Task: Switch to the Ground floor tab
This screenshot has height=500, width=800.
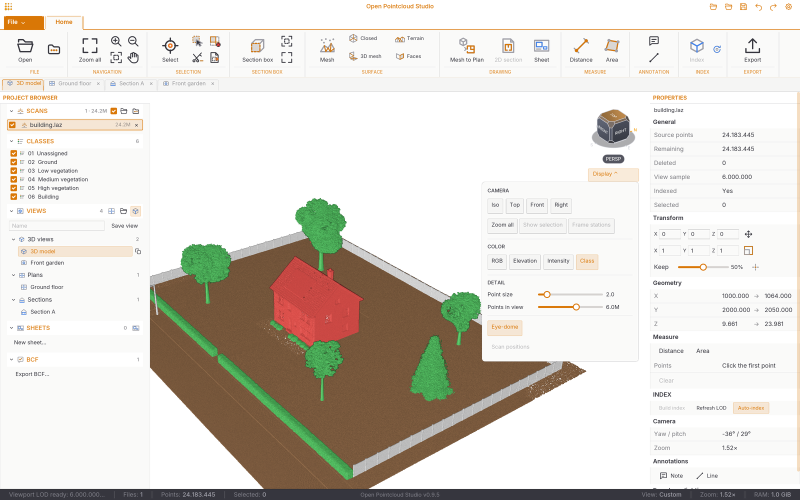Action: pos(74,83)
